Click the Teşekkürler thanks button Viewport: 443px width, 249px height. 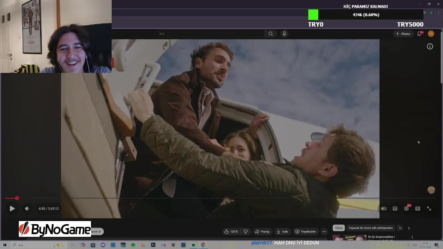click(305, 231)
